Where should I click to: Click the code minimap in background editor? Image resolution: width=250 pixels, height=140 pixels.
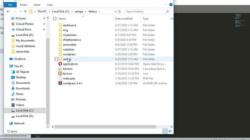(240, 20)
